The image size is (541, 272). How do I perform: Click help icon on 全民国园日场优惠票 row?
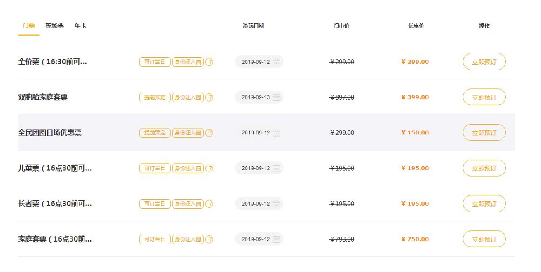click(209, 133)
